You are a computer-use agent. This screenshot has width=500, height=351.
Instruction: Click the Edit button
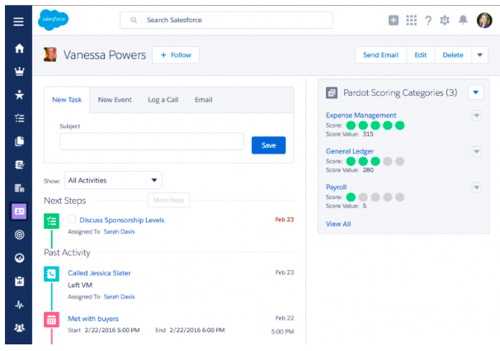[421, 55]
